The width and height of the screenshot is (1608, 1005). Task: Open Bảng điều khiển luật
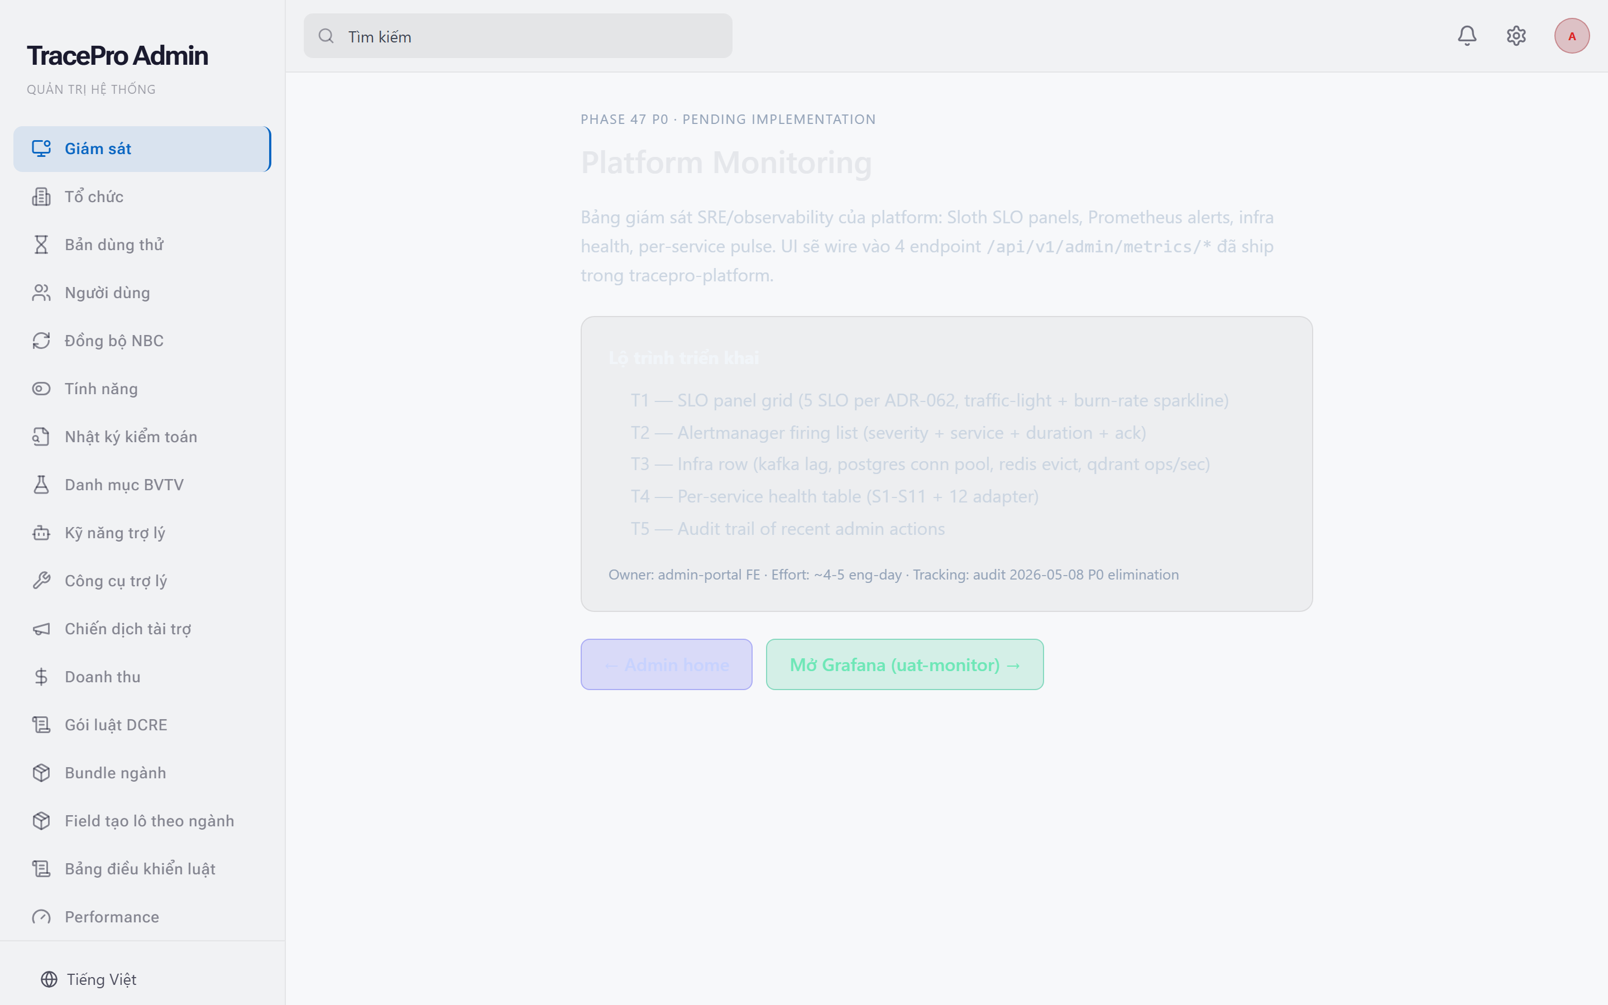[x=142, y=869]
